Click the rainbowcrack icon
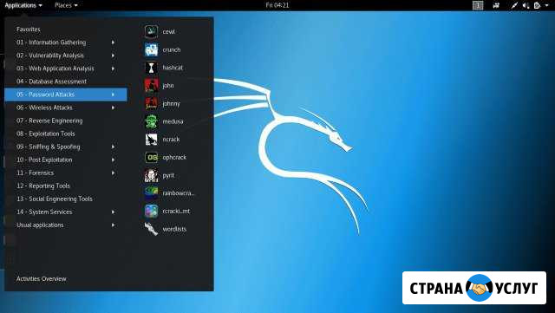This screenshot has width=555, height=313. [152, 193]
